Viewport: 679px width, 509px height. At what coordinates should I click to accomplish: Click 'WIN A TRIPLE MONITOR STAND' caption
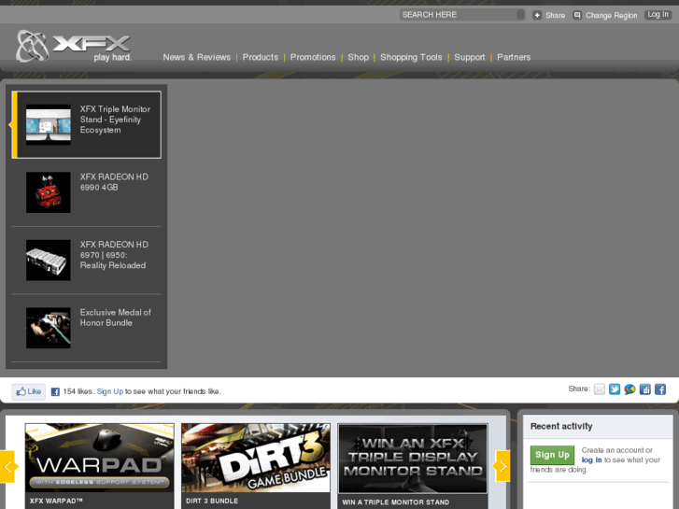(x=396, y=502)
